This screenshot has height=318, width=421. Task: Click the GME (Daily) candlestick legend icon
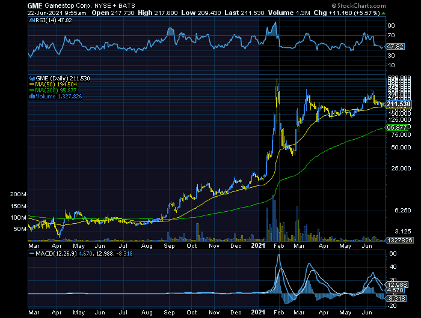pyautogui.click(x=32, y=79)
